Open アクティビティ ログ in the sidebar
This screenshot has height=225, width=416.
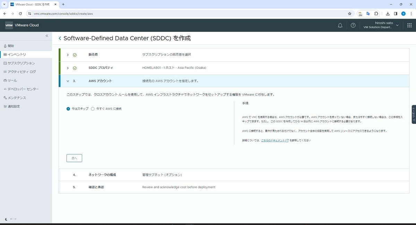point(26,72)
